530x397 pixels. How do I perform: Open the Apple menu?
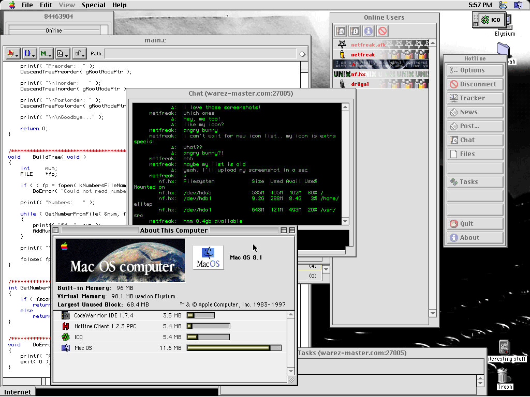click(x=12, y=5)
